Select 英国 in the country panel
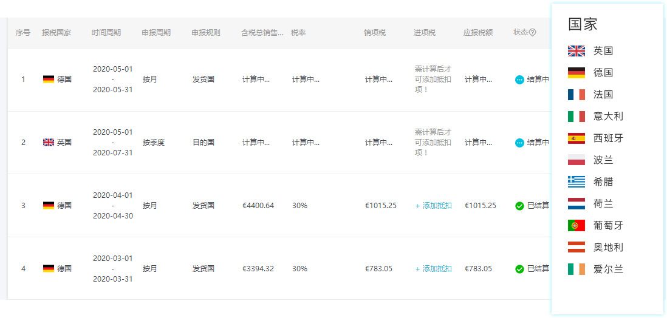Viewport: 667px width, 318px height. click(603, 51)
